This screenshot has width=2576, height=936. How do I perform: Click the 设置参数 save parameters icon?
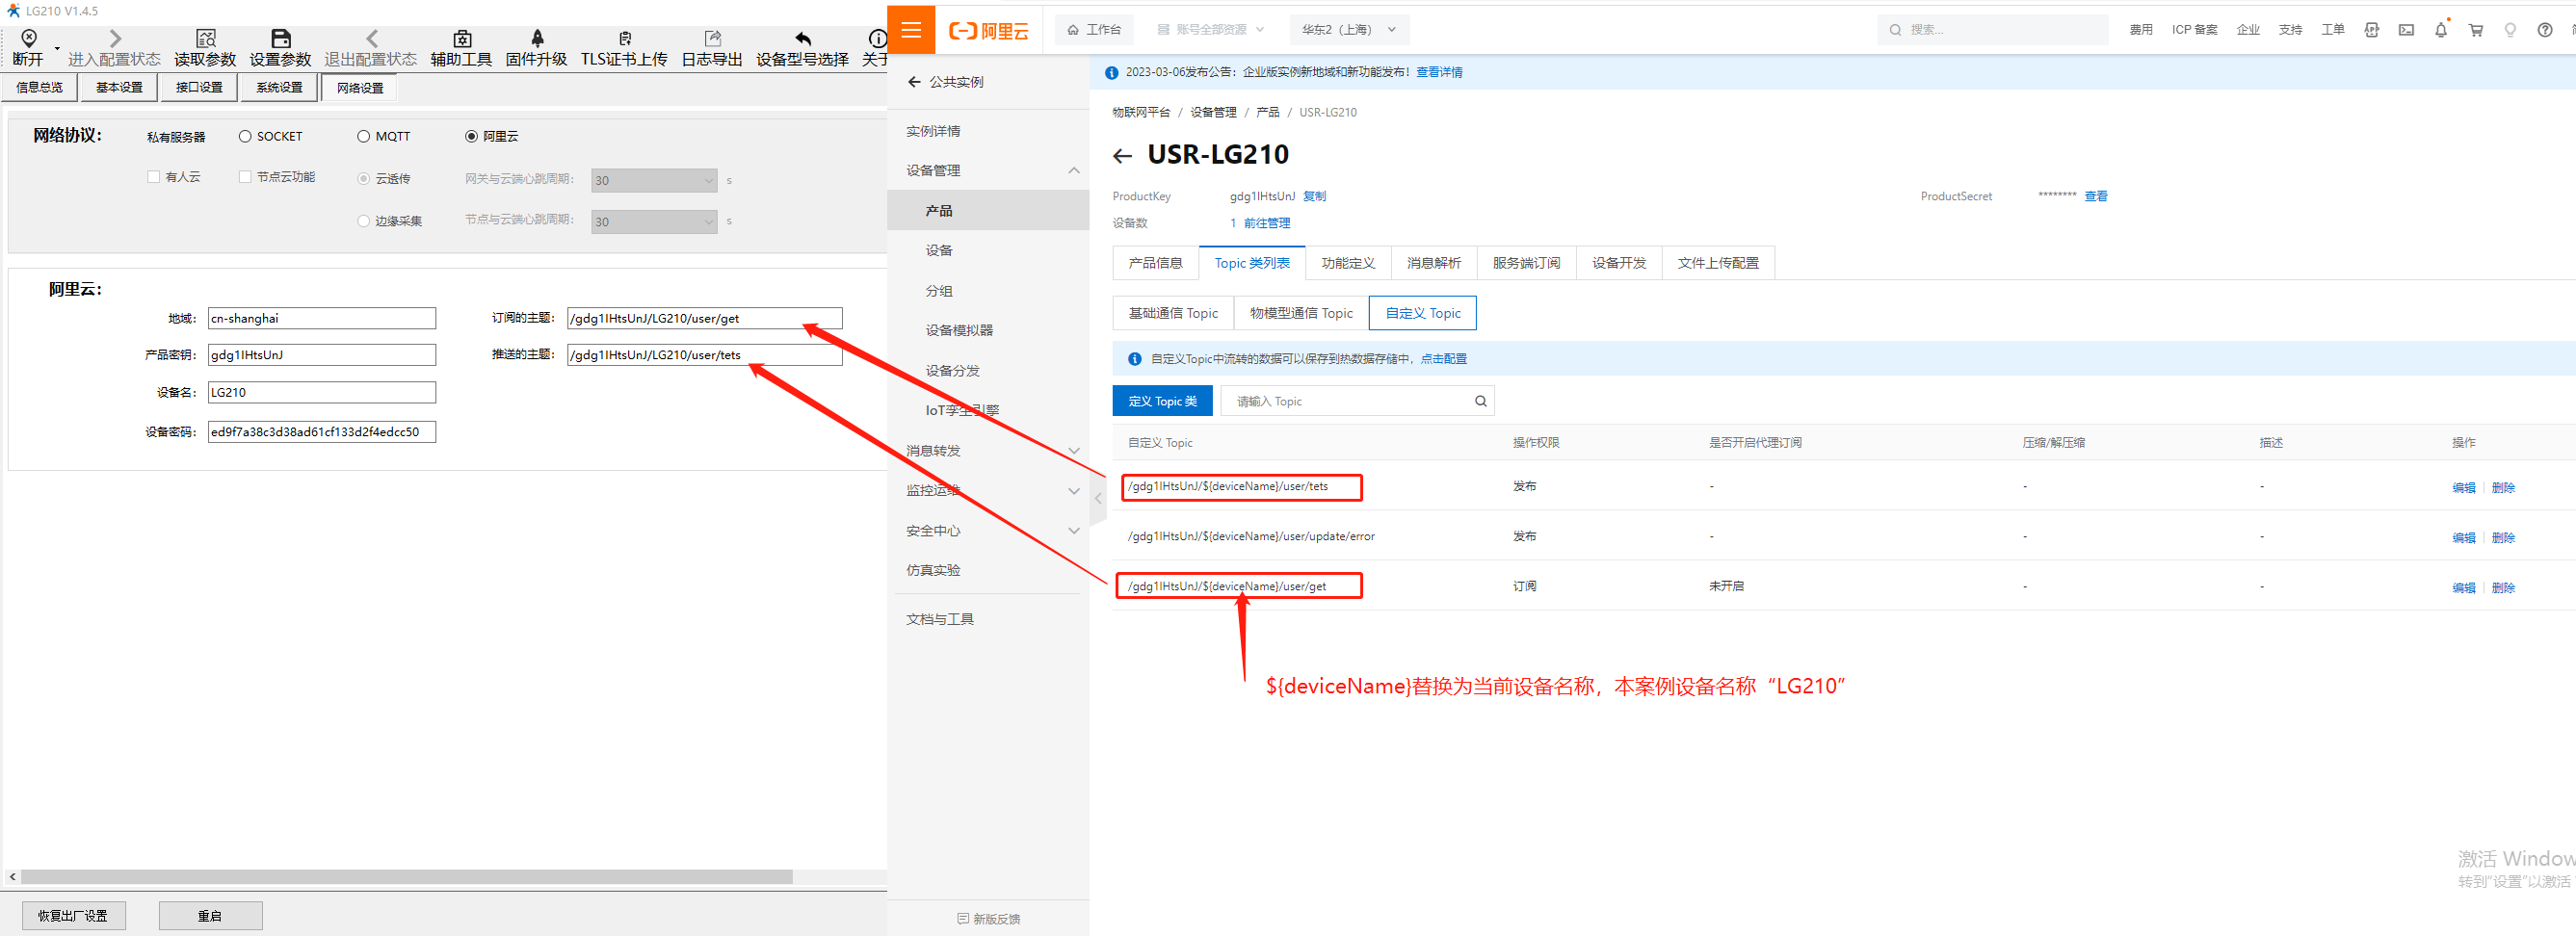point(281,38)
